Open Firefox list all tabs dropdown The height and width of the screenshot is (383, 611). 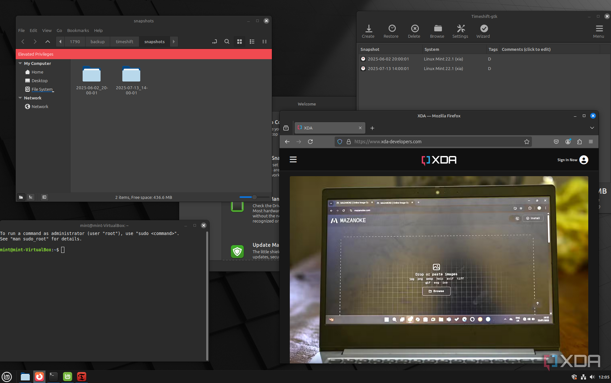(x=592, y=128)
